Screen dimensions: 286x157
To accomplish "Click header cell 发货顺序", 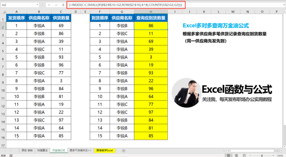I will pyautogui.click(x=16, y=18).
